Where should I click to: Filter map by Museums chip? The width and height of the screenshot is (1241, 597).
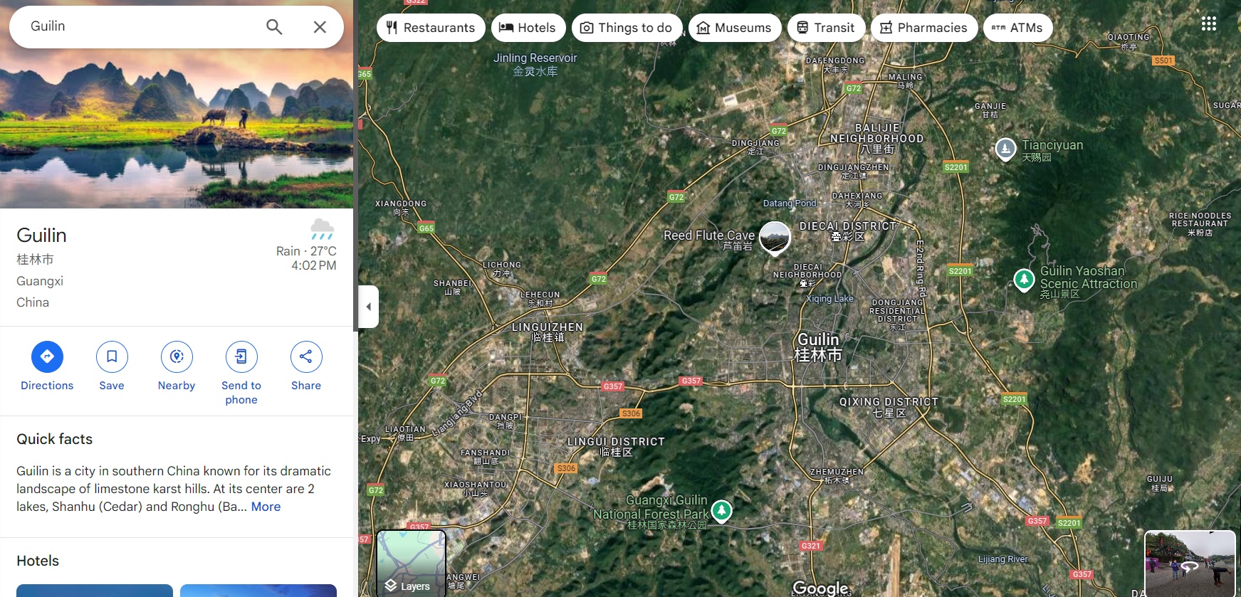coord(735,28)
